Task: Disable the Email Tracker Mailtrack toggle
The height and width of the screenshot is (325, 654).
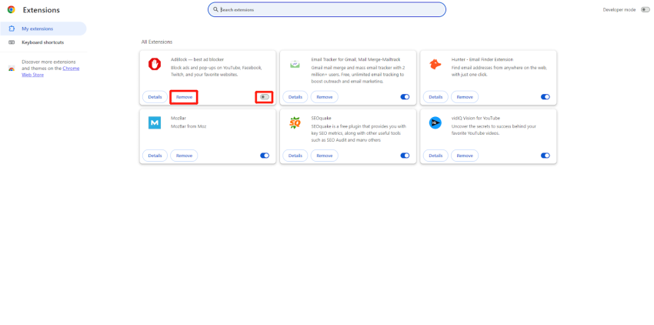Action: click(405, 97)
